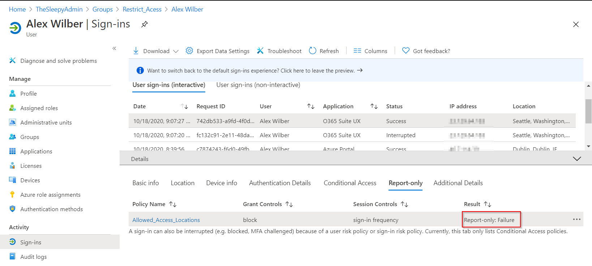Open the Additional Details tab
Viewport: 592px width, 266px height.
point(458,183)
